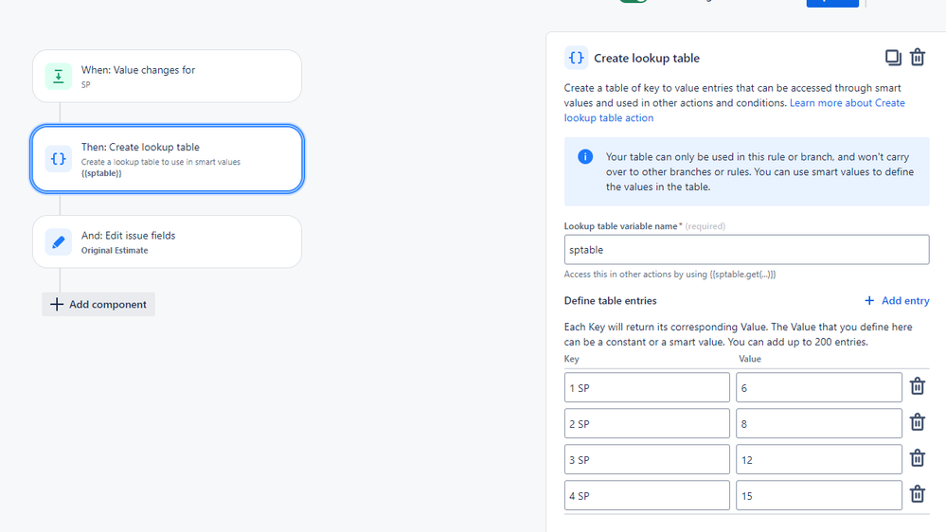Screen dimensions: 946x532
Task: Select the When: Value changes for step
Action: (x=167, y=77)
